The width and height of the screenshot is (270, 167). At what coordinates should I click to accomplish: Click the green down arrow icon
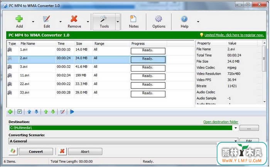click(x=53, y=112)
